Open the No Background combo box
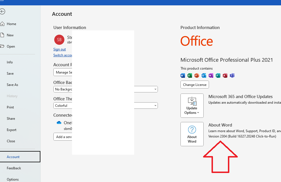The width and height of the screenshot is (281, 182). click(106, 89)
